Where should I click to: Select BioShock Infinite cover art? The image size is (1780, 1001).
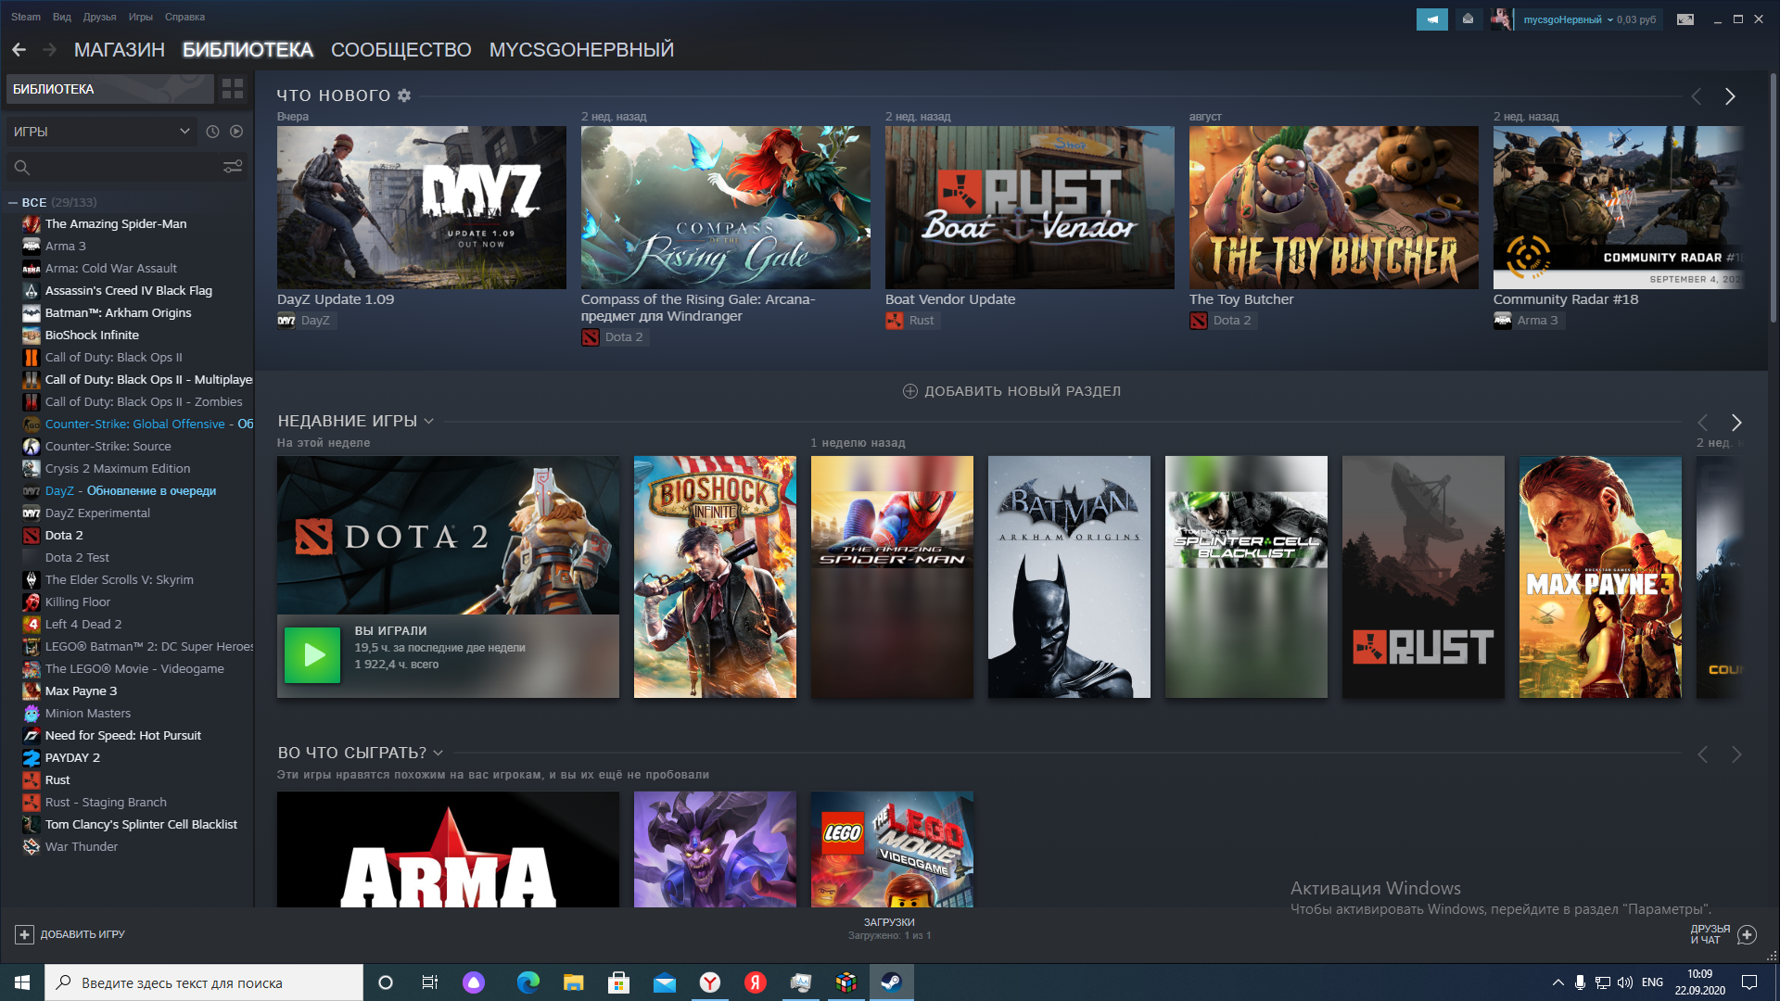715,577
